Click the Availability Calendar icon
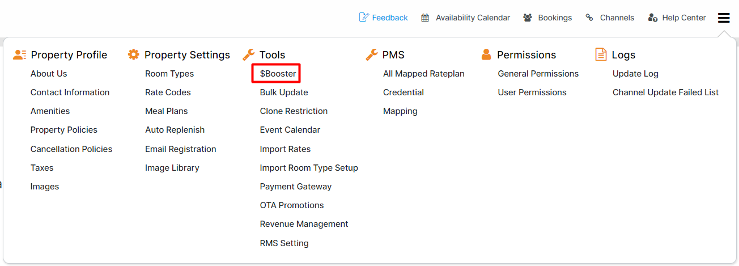Viewport: 739px width, 266px height. pos(425,18)
